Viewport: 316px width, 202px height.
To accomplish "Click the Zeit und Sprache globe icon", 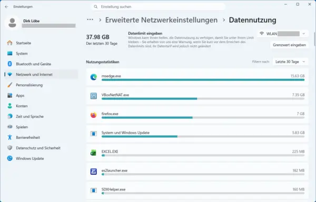I will click(x=9, y=116).
